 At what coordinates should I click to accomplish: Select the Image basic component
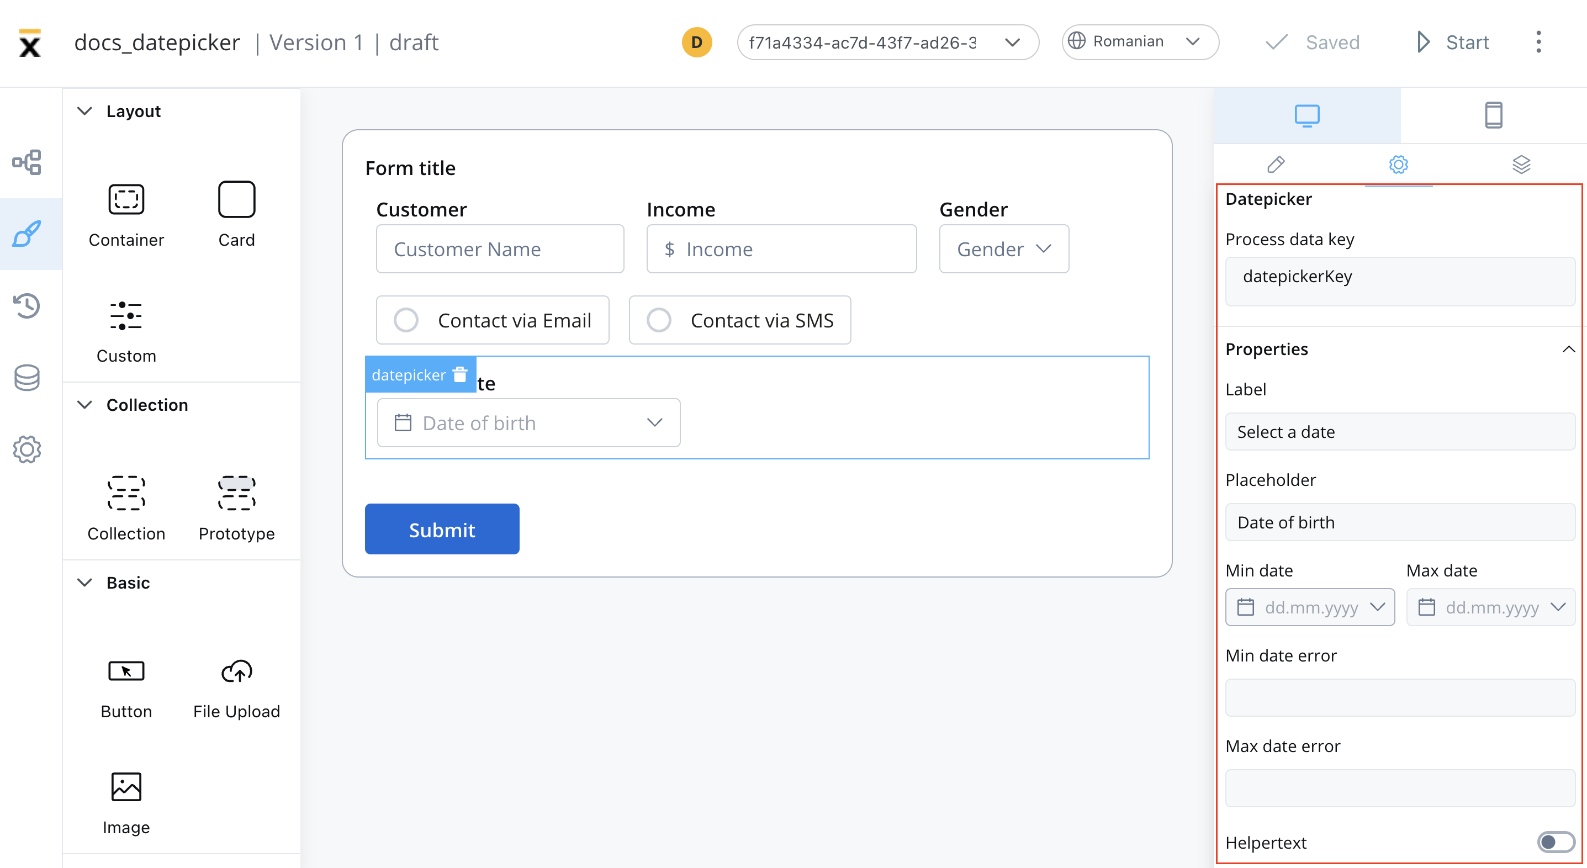tap(126, 804)
